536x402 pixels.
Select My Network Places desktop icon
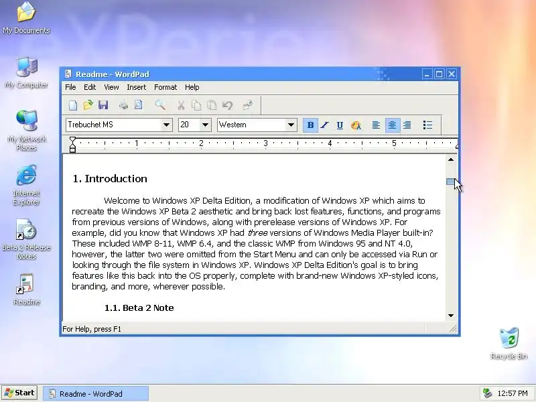[26, 131]
